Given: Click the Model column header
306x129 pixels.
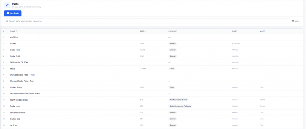Looking at the screenshot, I should 263,31.
